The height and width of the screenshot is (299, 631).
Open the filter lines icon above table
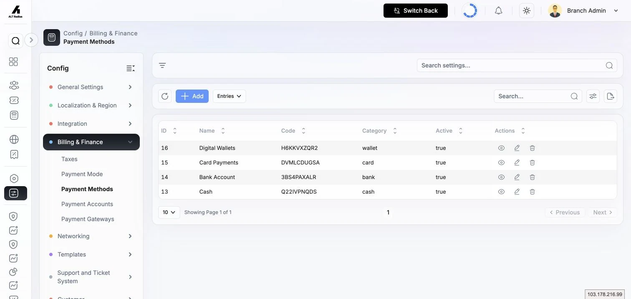tap(162, 65)
